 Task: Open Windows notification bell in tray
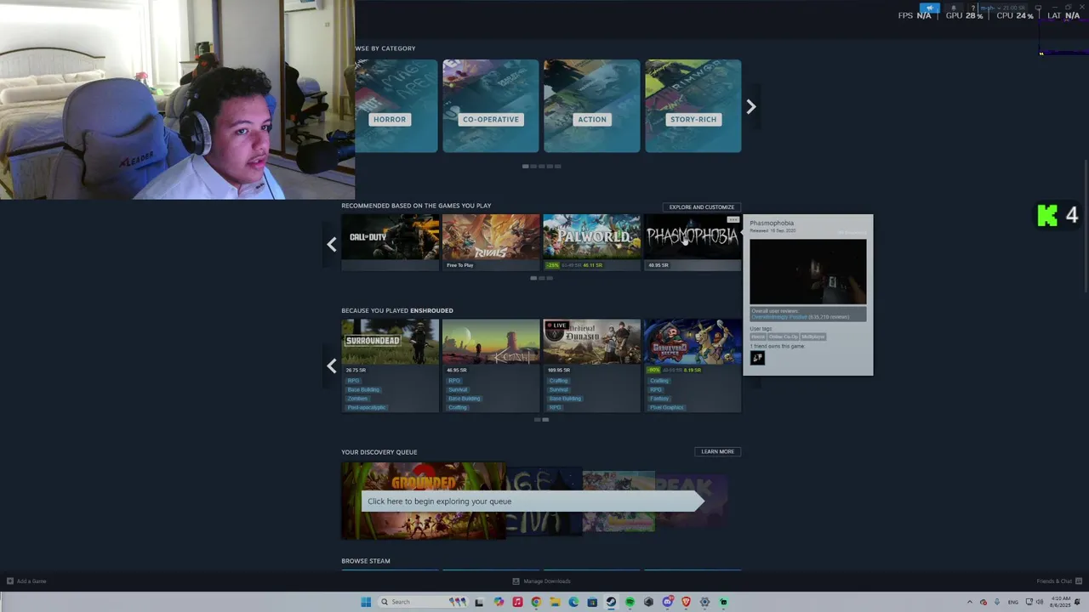coord(1077,602)
